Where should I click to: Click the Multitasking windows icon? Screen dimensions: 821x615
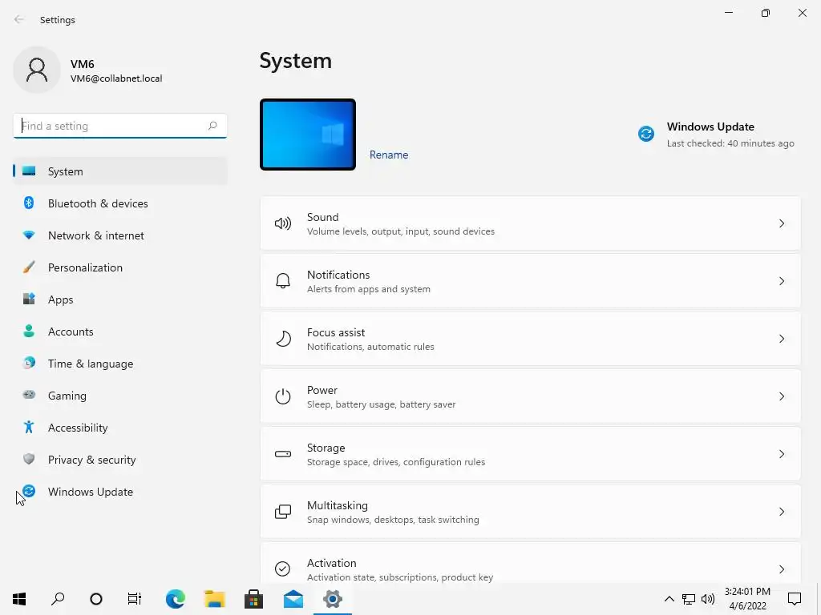pos(283,512)
